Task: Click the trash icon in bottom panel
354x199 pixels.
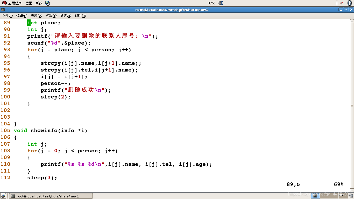Action: [351, 196]
